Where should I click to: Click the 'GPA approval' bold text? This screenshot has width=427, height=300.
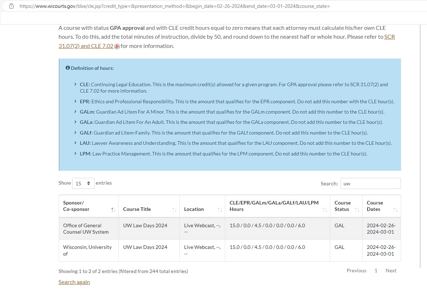(127, 28)
